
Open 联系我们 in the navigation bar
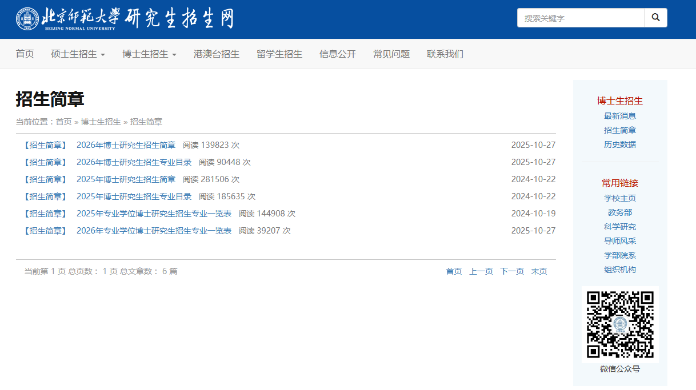tap(445, 54)
